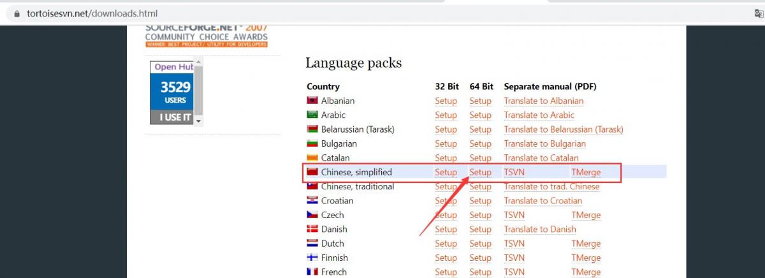This screenshot has width=765, height=278.
Task: Open Translate to Albanian link
Action: click(543, 101)
